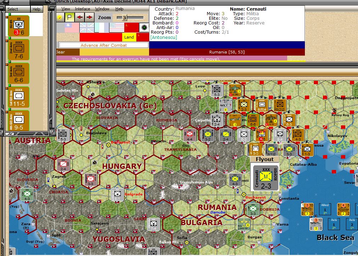This screenshot has height=256, width=358.
Task: Open the Help menu in unit panel
Action: 36,9
